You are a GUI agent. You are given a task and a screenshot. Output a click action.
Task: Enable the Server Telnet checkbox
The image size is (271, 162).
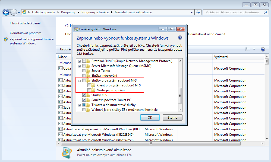coord(84,71)
